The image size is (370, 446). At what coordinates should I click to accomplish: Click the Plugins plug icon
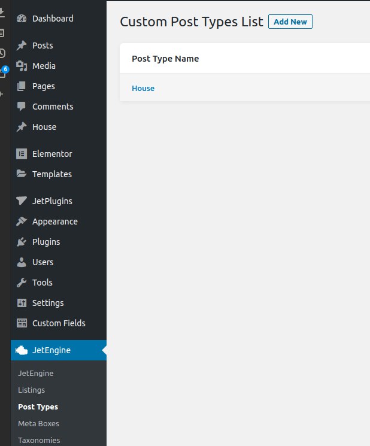22,242
